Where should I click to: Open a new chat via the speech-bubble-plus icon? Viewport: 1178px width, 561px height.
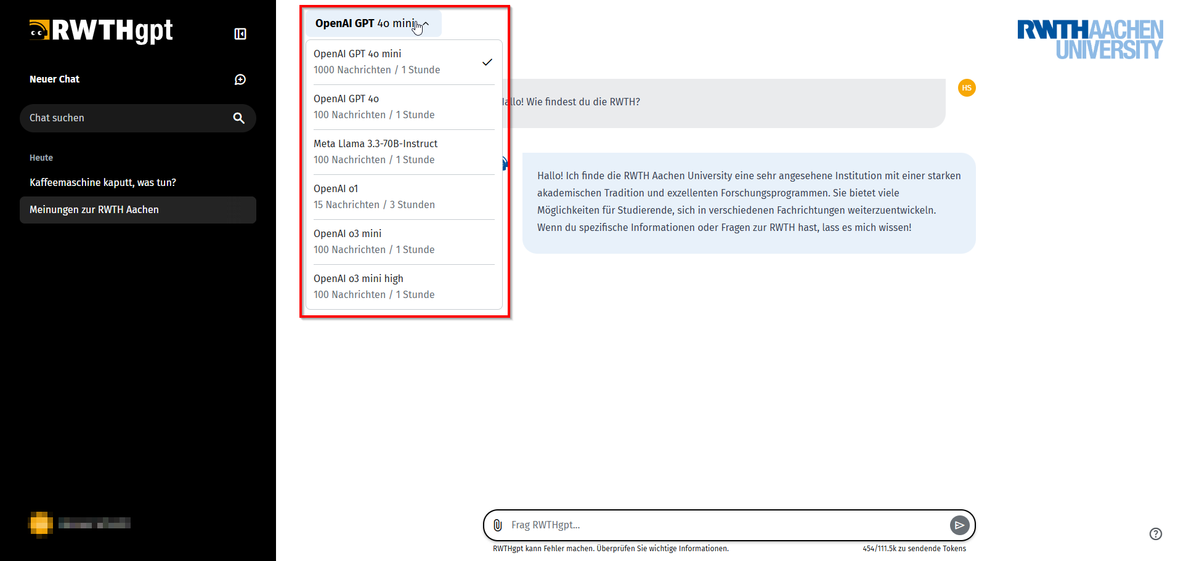tap(240, 79)
